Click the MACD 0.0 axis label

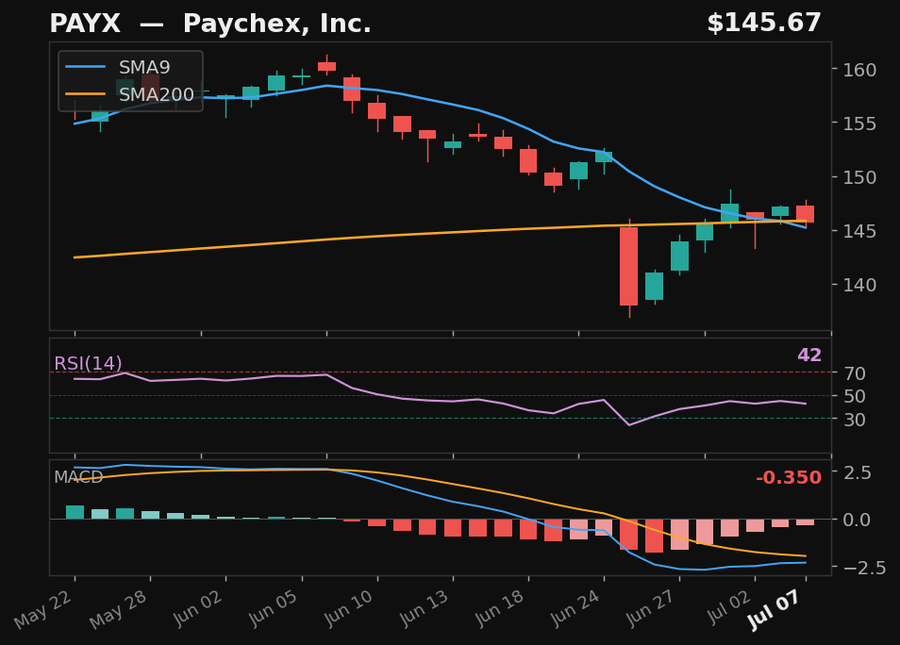pyautogui.click(x=857, y=520)
